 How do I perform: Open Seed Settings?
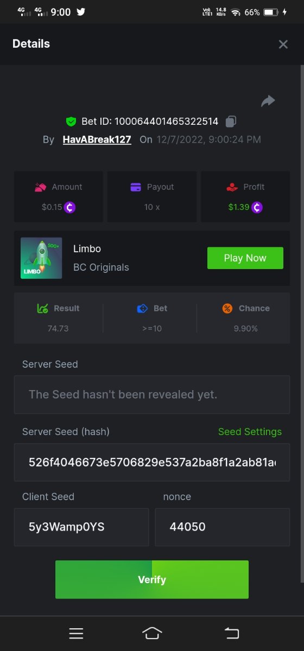click(x=250, y=432)
